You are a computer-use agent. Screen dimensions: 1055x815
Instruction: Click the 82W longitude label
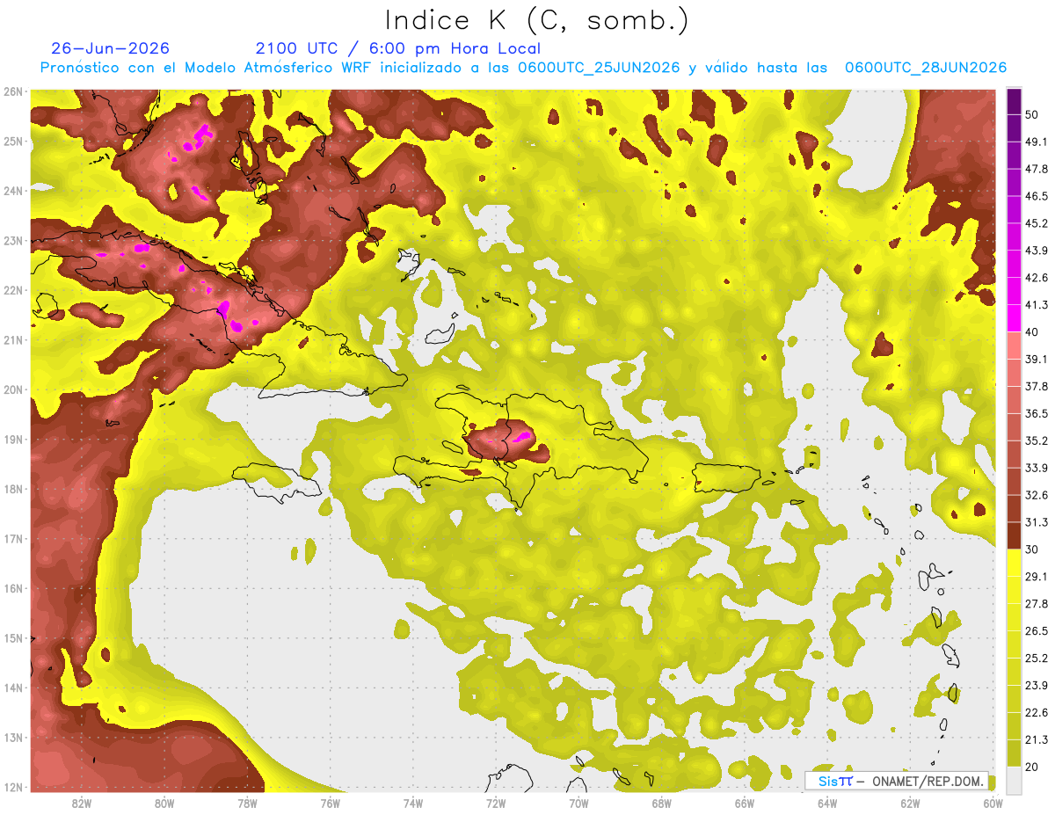[82, 804]
